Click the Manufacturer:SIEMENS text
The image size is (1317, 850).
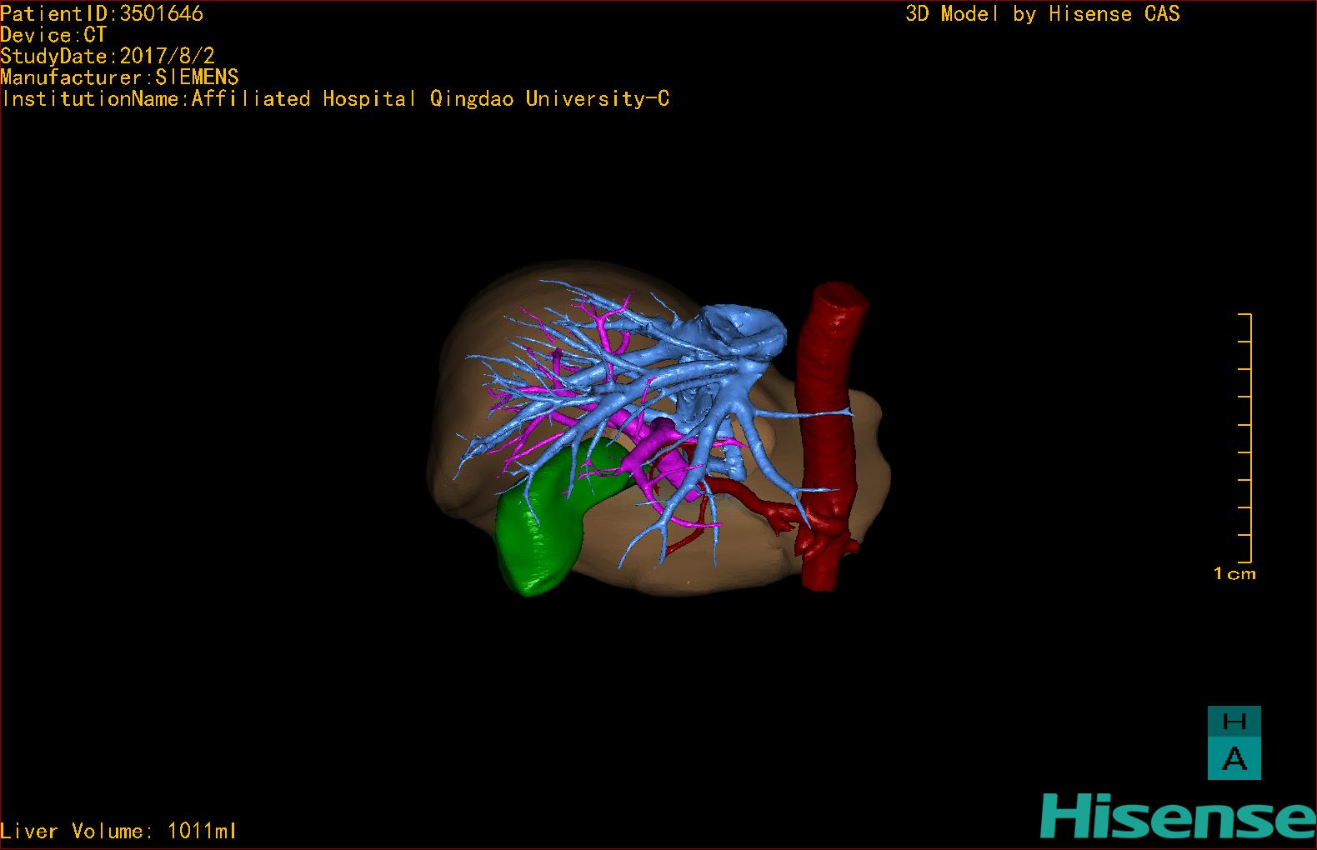119,77
